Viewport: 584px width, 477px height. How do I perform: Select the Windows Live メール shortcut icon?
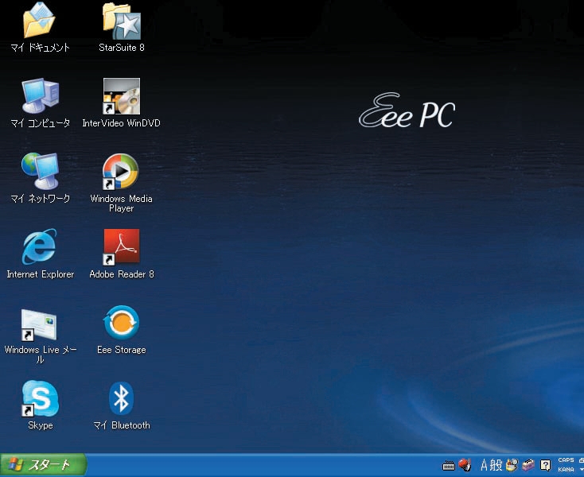pos(39,325)
